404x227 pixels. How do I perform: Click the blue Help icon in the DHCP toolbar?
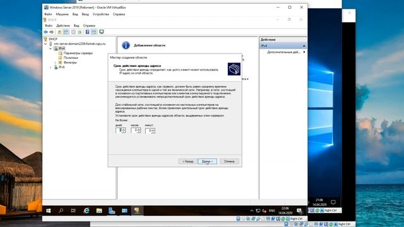pyautogui.click(x=87, y=32)
